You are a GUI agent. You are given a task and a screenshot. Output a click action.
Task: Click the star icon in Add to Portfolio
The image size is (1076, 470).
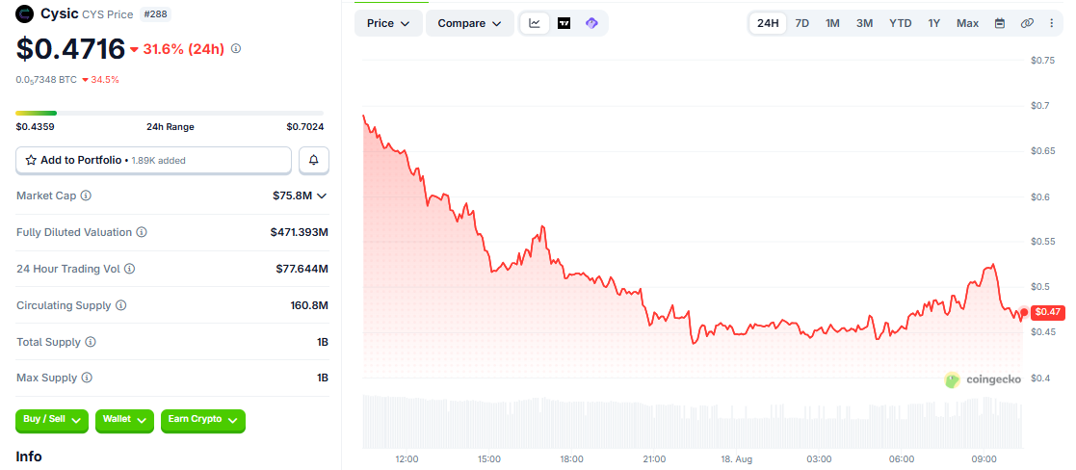coord(31,160)
